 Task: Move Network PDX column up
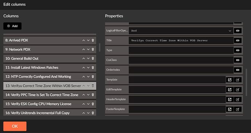(x=83, y=50)
